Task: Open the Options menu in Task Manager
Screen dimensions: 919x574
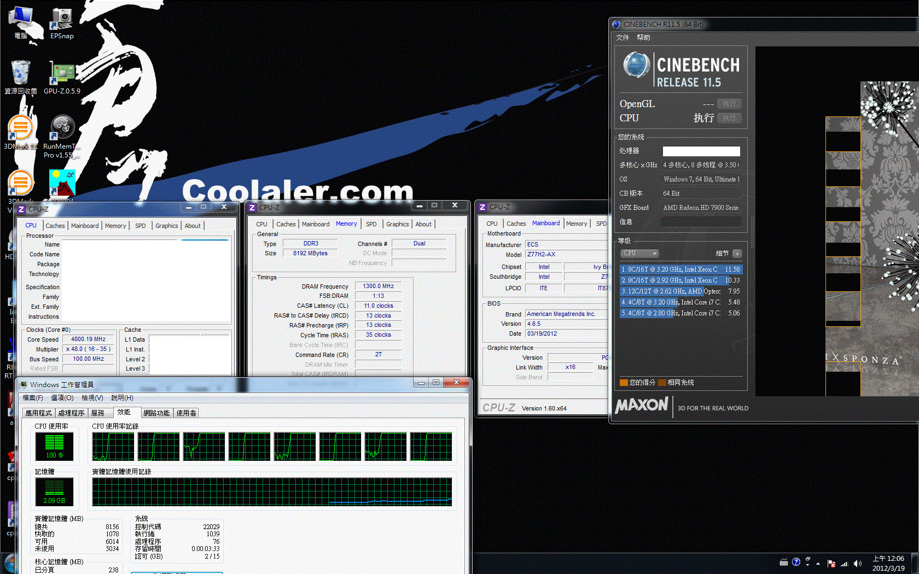Action: pyautogui.click(x=62, y=398)
